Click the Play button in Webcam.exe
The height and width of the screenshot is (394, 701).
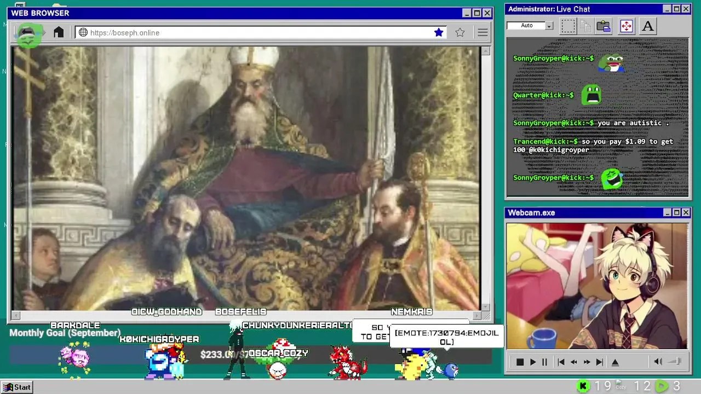(532, 362)
